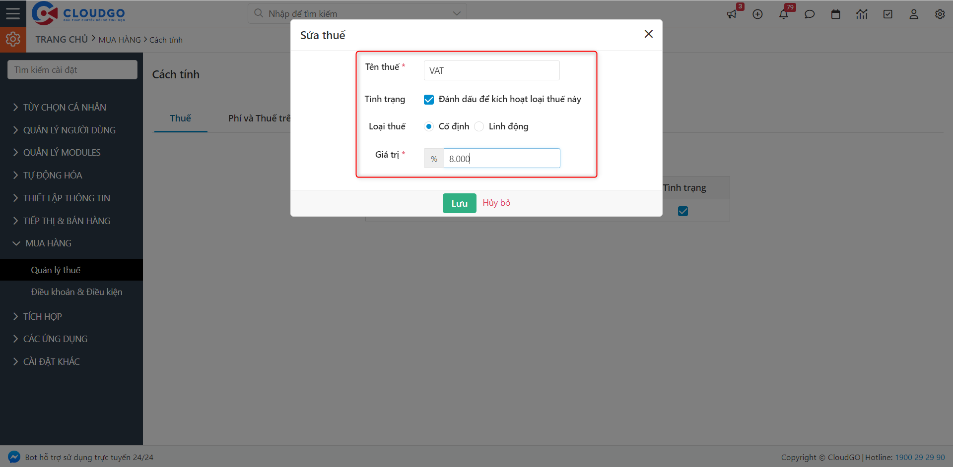Click the Hủy bỏ cancel link
The image size is (953, 467).
click(x=496, y=203)
